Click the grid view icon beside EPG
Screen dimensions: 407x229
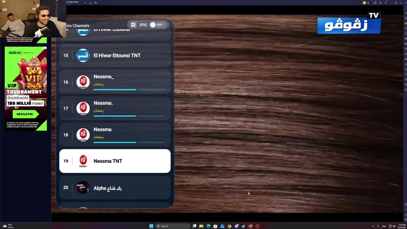click(x=133, y=25)
